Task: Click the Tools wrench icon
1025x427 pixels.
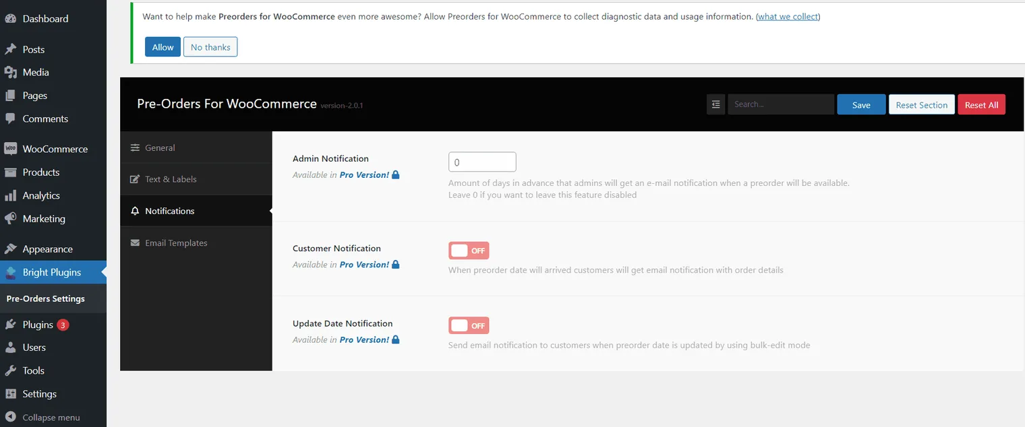Action: (x=10, y=370)
